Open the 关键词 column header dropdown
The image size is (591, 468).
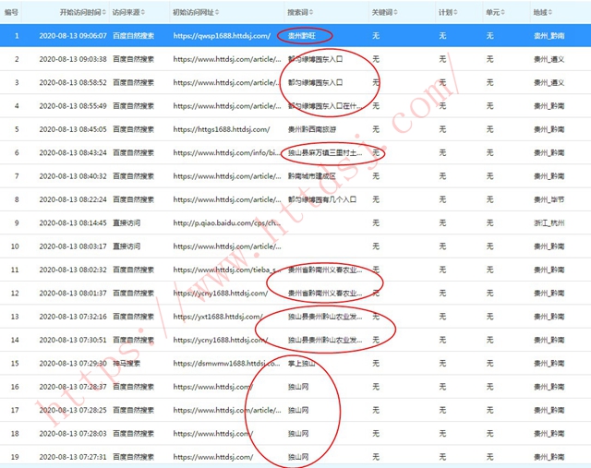(x=393, y=13)
